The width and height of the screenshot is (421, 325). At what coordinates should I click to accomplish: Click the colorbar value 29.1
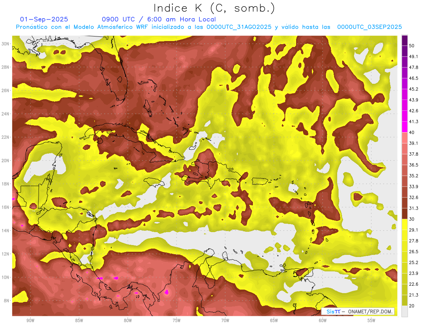pyautogui.click(x=414, y=230)
